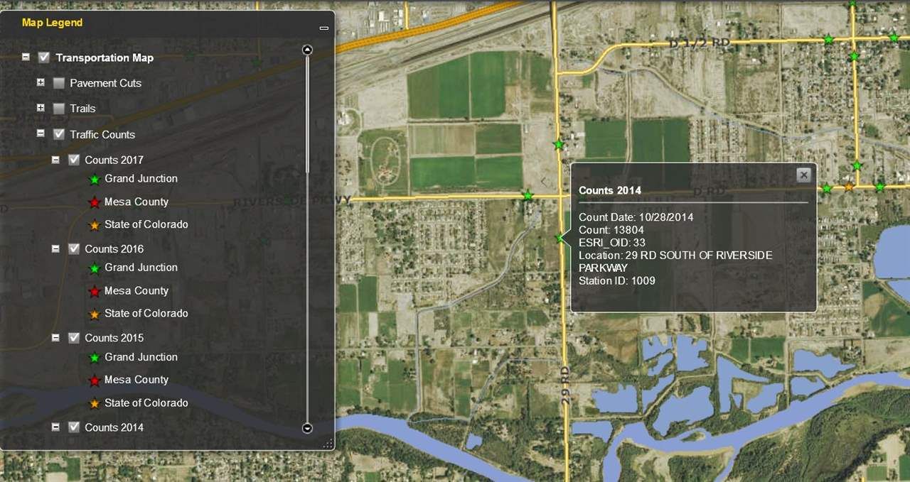Screen dimensions: 910x482
Task: Click the Map Legend resize grip
Action: coord(328,444)
